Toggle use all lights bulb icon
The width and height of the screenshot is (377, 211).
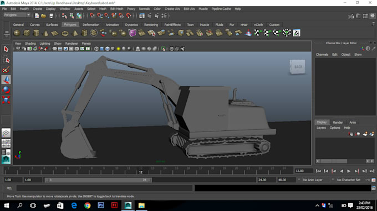118,49
